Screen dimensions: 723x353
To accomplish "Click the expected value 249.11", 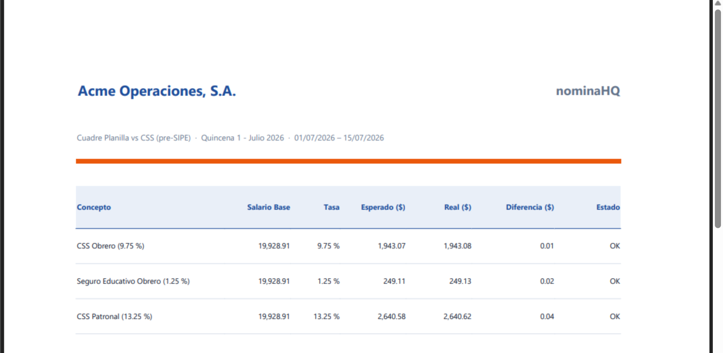I will point(394,281).
